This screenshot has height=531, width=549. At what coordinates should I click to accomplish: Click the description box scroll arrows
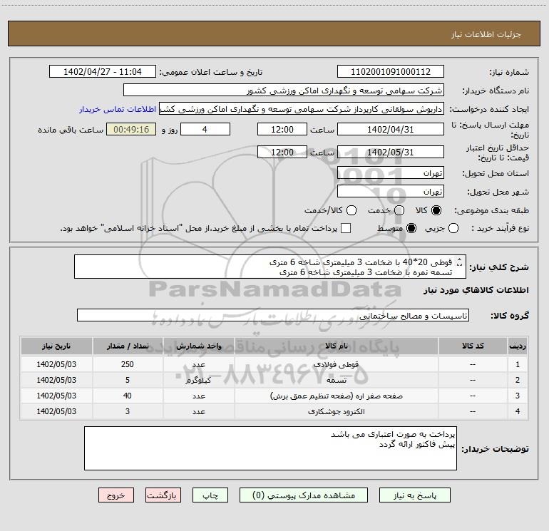pyautogui.click(x=460, y=262)
